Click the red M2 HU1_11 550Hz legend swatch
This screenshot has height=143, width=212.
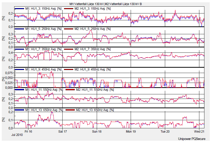[70, 90]
